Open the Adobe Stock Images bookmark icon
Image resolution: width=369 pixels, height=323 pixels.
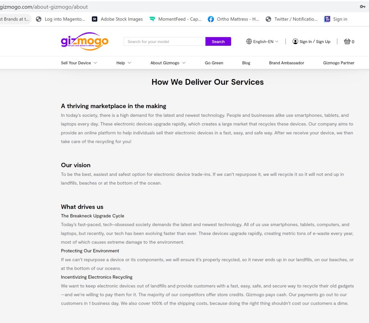(x=94, y=19)
